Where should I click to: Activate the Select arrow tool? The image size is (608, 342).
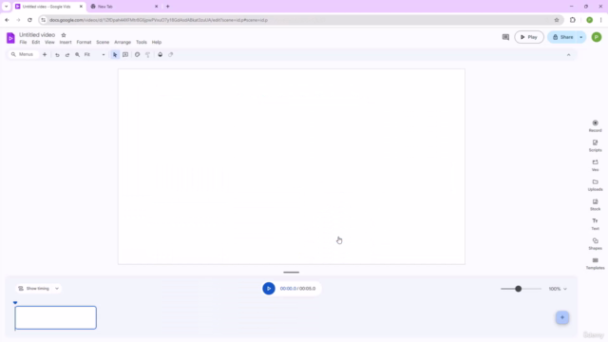click(115, 55)
